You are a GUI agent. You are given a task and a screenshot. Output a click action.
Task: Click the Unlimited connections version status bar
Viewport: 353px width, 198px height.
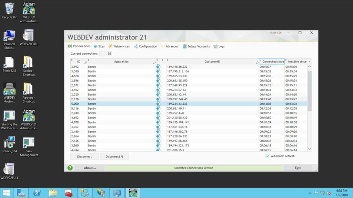click(194, 168)
